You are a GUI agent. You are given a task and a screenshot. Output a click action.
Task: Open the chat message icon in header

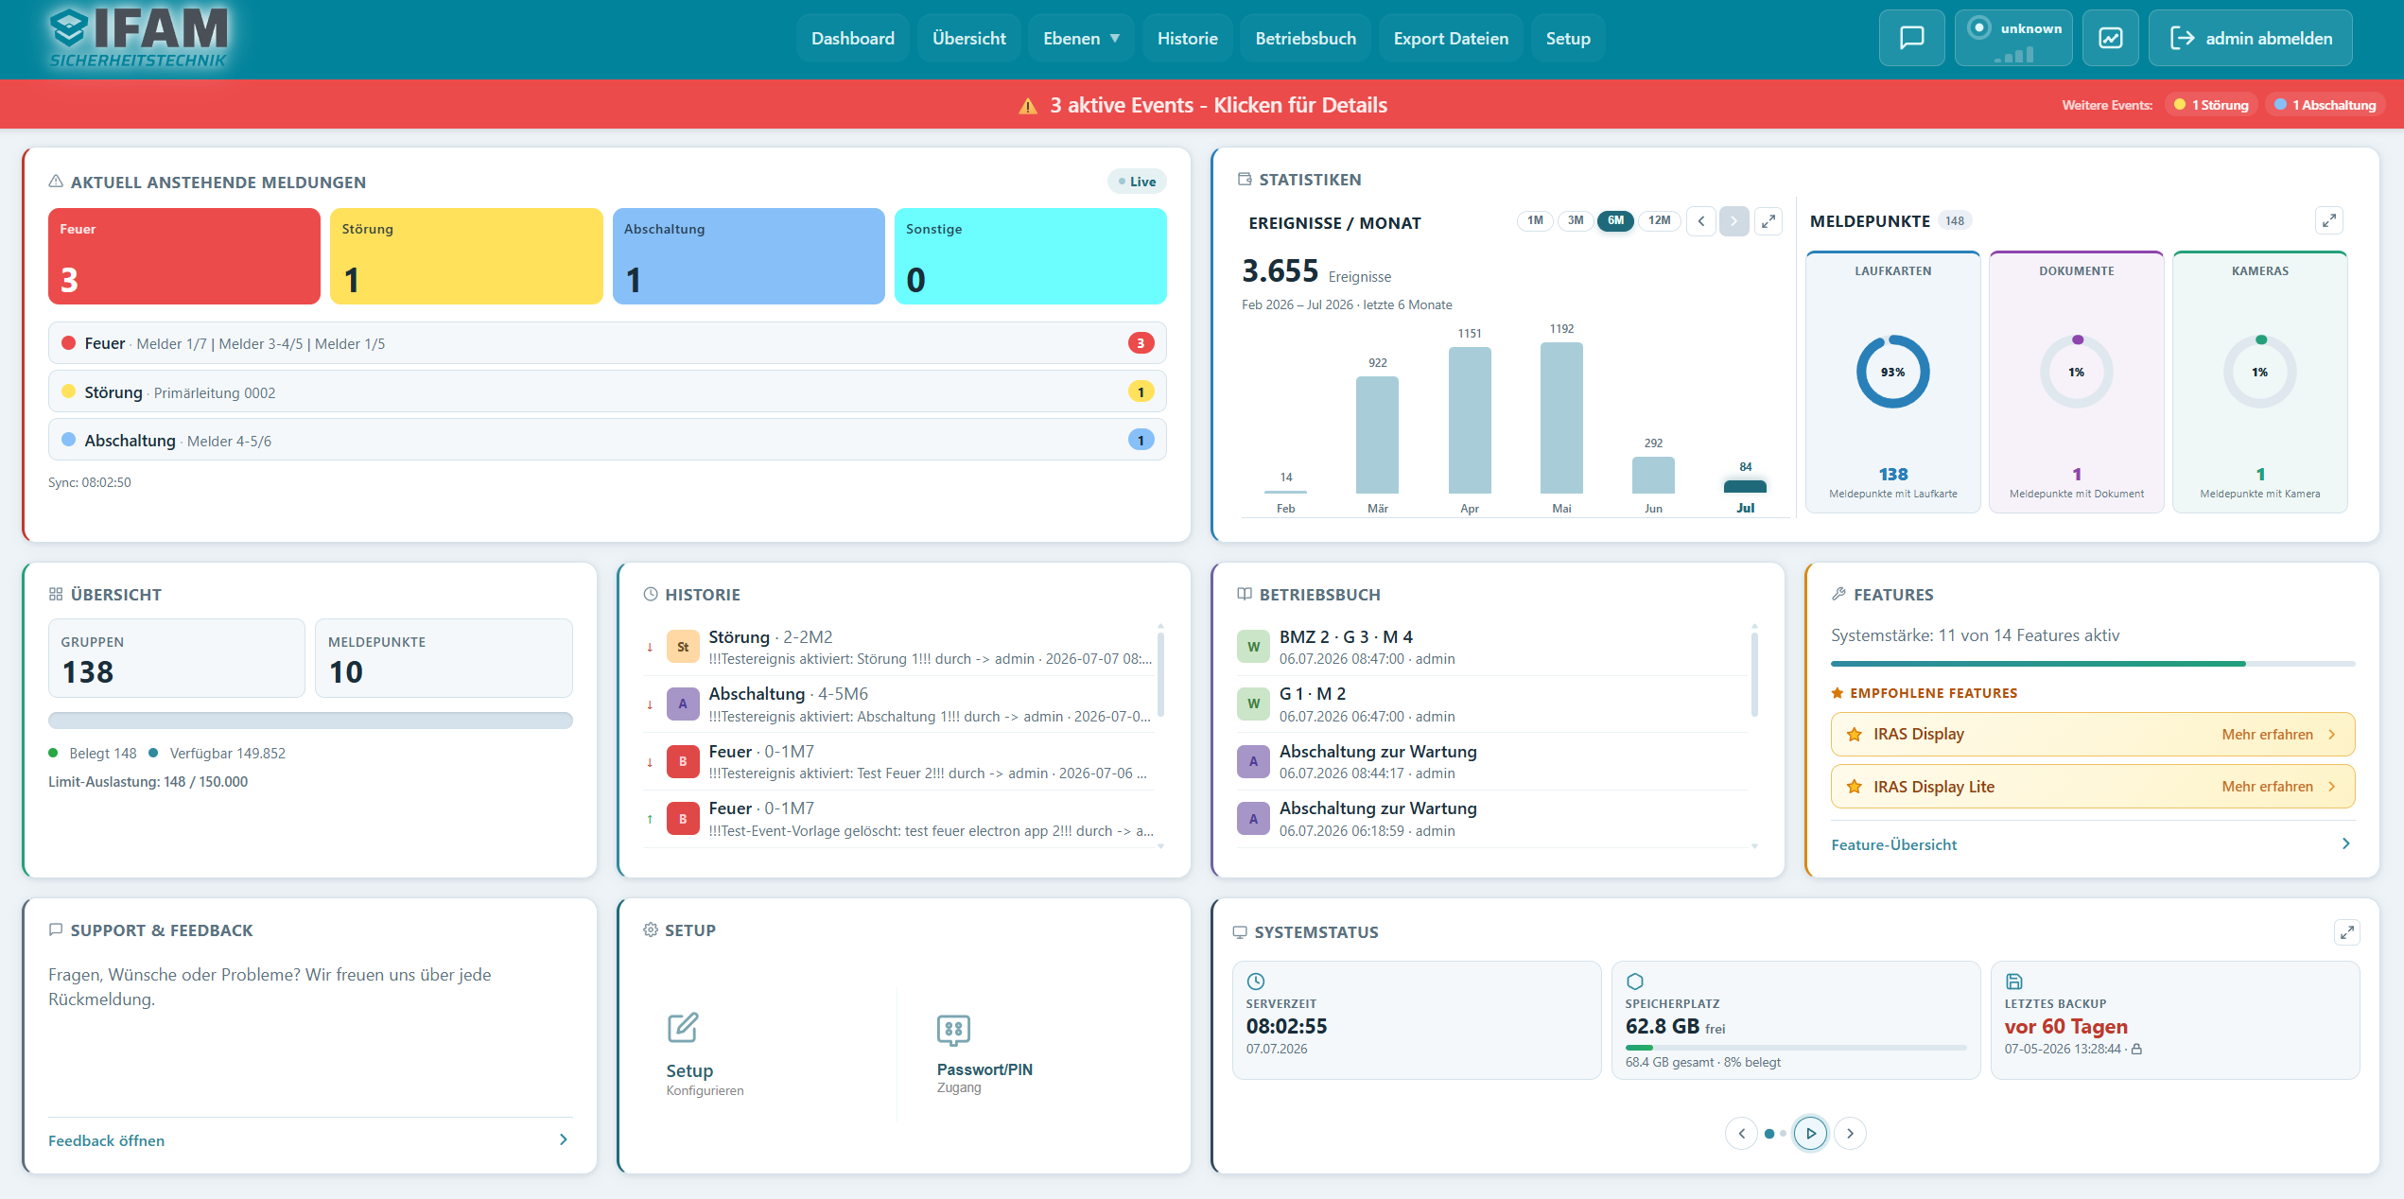click(x=1911, y=38)
